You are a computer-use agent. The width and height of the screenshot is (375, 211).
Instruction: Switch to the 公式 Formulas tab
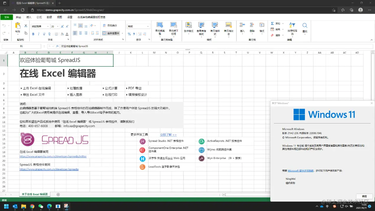39,17
